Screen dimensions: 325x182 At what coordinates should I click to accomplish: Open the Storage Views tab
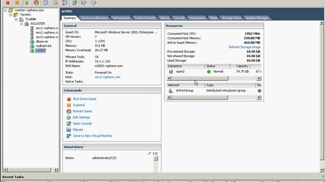232,18
